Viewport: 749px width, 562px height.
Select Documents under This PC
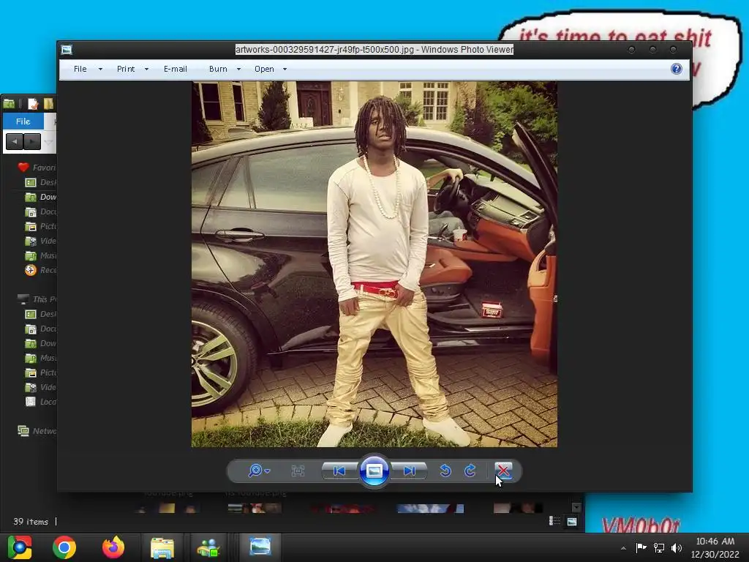point(41,329)
